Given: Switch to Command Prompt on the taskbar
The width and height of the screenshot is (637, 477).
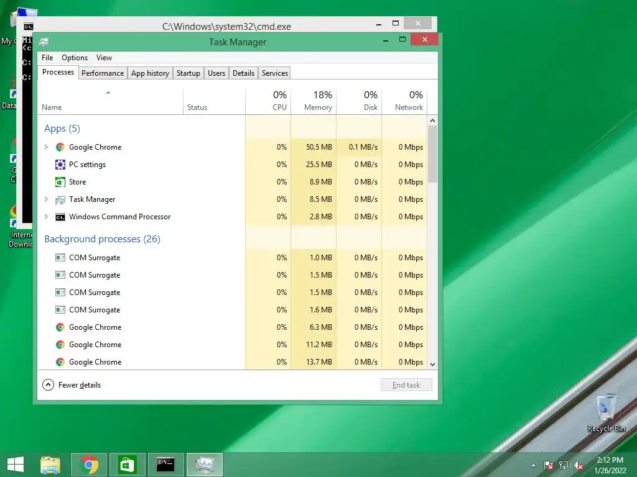Looking at the screenshot, I should coord(165,465).
